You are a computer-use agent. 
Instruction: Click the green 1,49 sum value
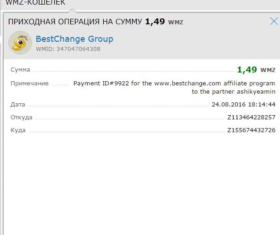pos(246,70)
